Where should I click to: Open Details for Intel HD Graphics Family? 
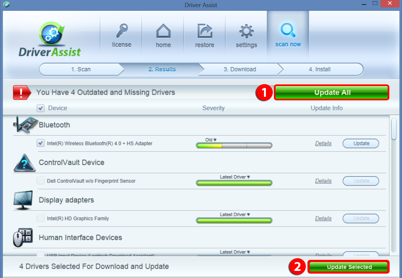(x=323, y=218)
